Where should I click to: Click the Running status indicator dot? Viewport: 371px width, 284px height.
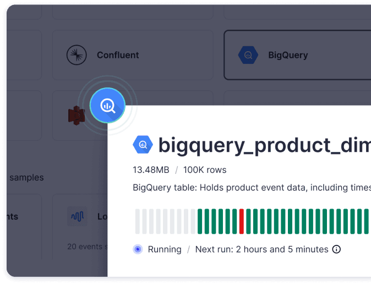pyautogui.click(x=138, y=249)
